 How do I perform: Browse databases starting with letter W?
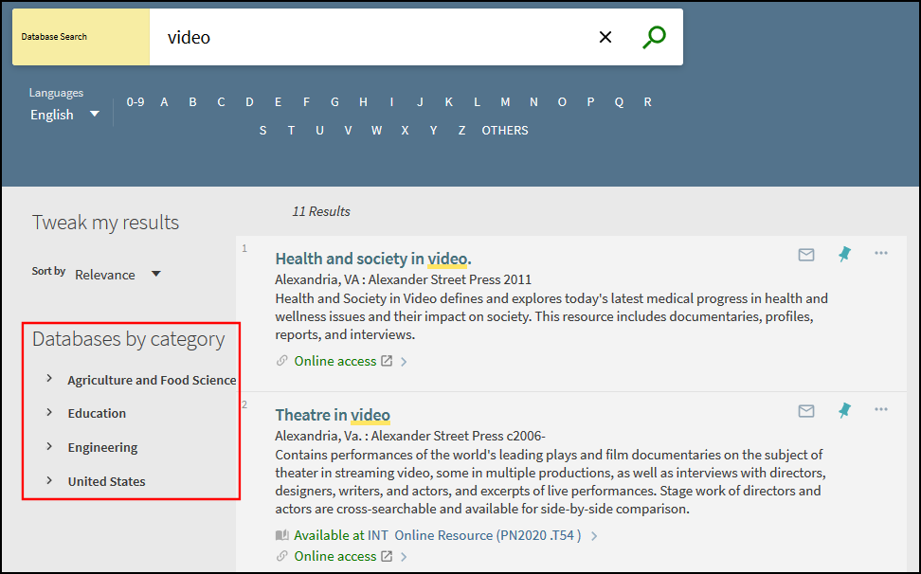(x=376, y=131)
